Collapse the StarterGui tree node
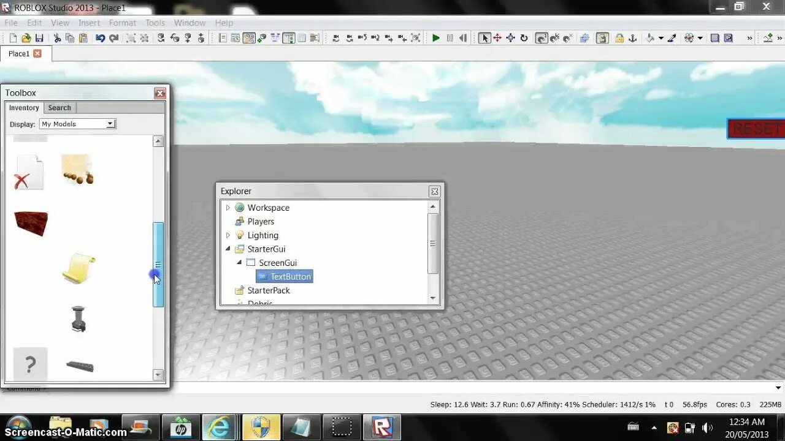The width and height of the screenshot is (785, 441). tap(228, 249)
